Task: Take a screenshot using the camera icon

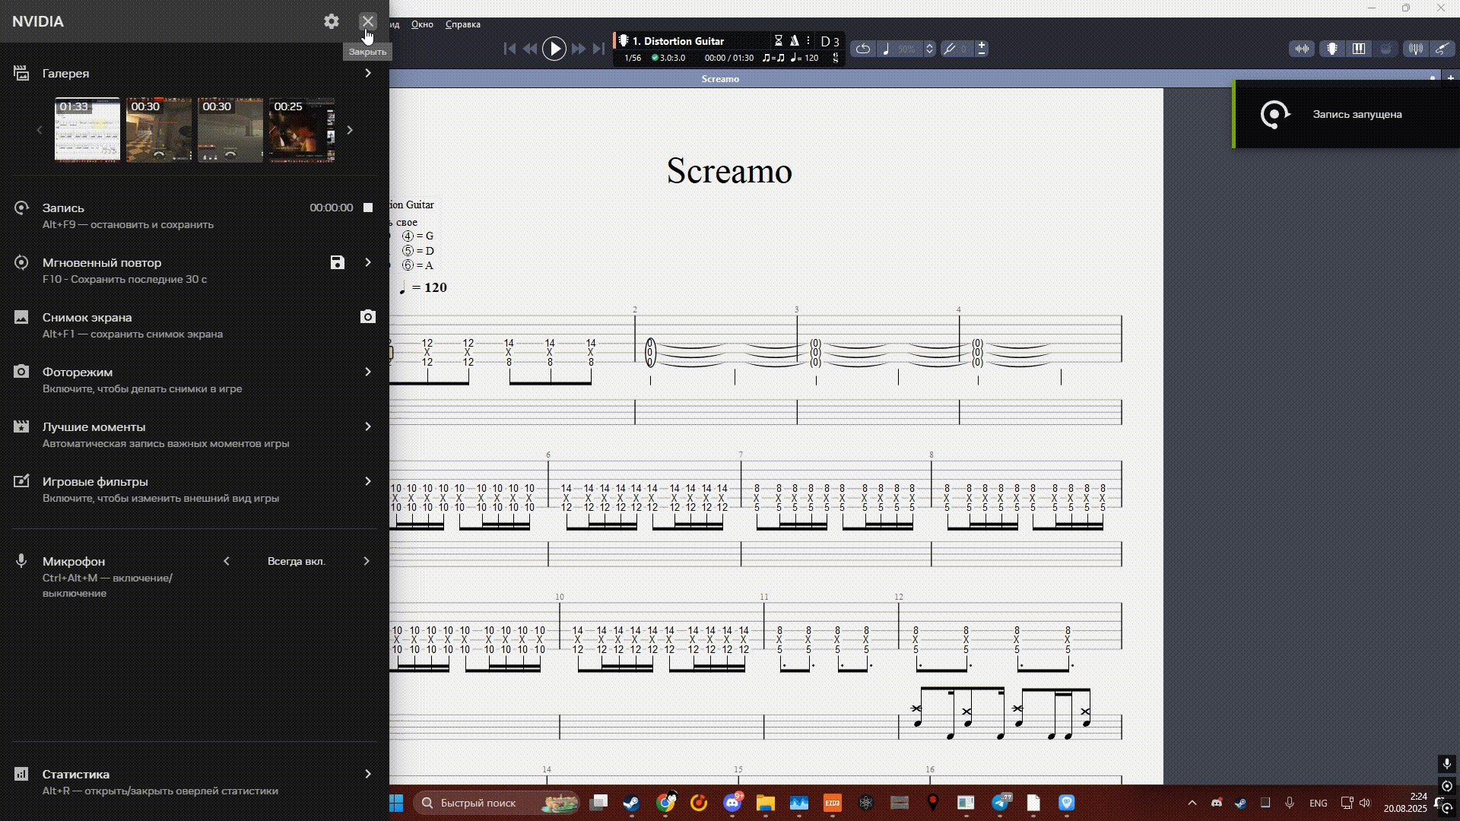Action: (x=368, y=317)
